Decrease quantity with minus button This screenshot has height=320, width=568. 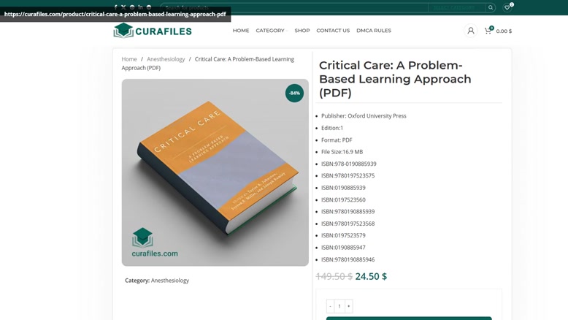[330, 306]
